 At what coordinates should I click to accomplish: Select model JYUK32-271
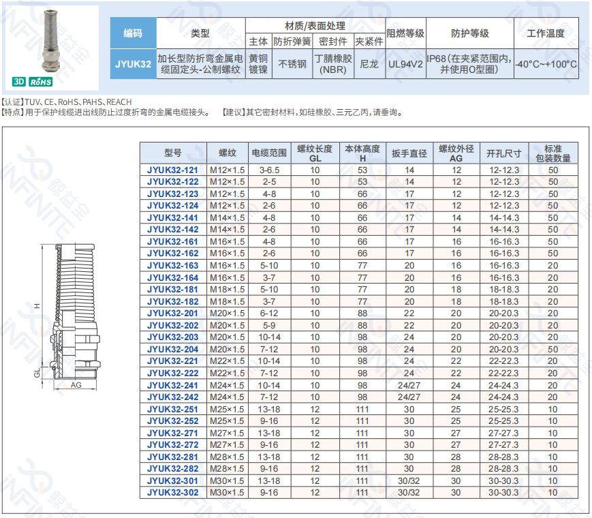pyautogui.click(x=173, y=433)
